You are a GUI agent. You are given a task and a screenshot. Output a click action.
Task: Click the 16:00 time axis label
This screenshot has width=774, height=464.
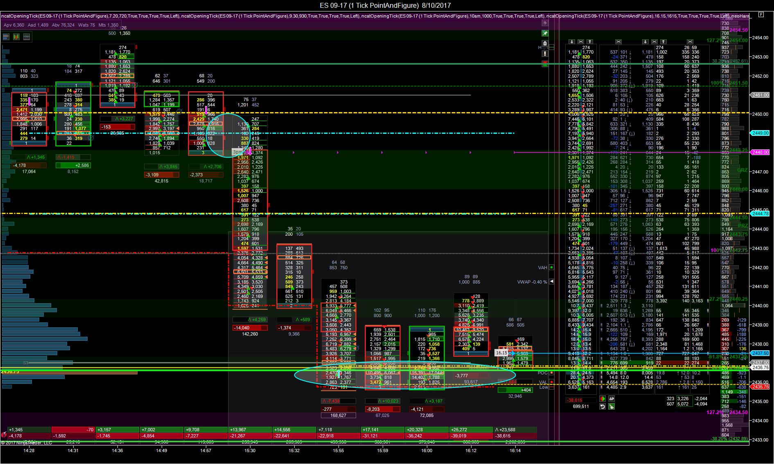426,450
